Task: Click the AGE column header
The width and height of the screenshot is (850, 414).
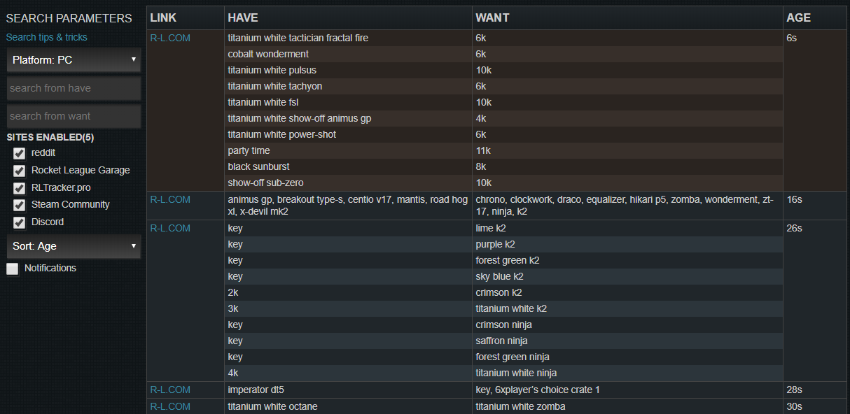Action: tap(799, 17)
